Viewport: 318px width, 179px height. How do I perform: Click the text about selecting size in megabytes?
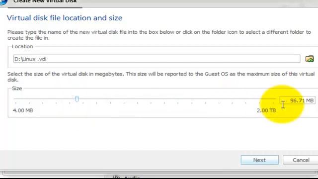coord(161,77)
